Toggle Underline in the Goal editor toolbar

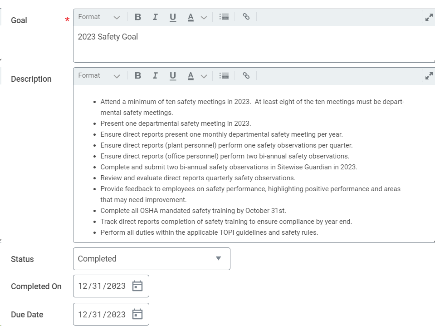172,17
